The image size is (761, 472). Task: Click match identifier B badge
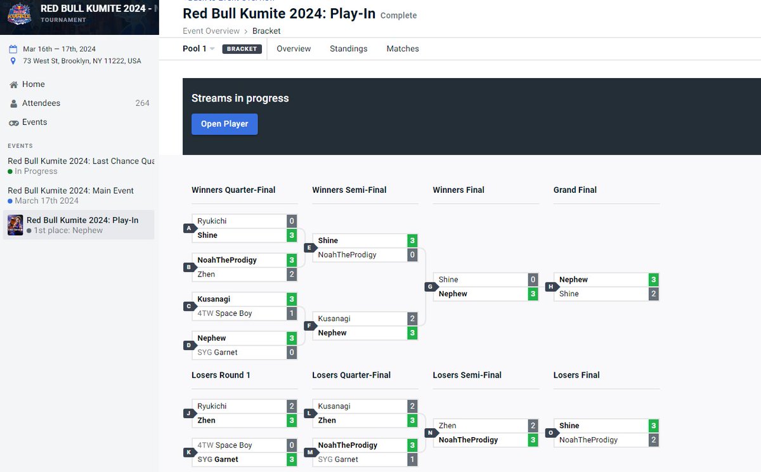click(189, 267)
